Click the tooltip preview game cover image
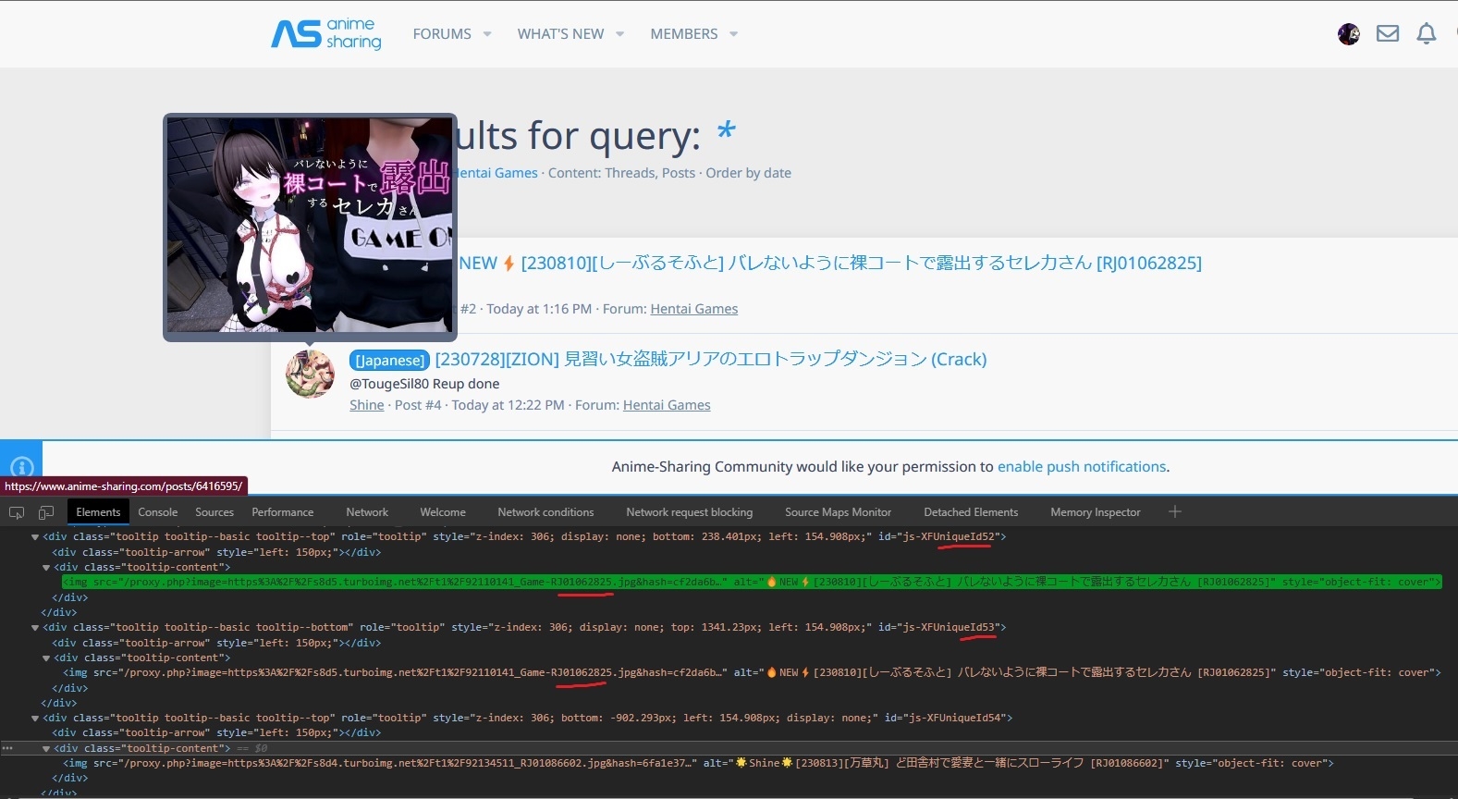The height and width of the screenshot is (799, 1458). click(x=310, y=225)
